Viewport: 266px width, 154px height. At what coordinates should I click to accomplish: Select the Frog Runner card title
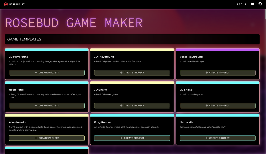point(103,122)
